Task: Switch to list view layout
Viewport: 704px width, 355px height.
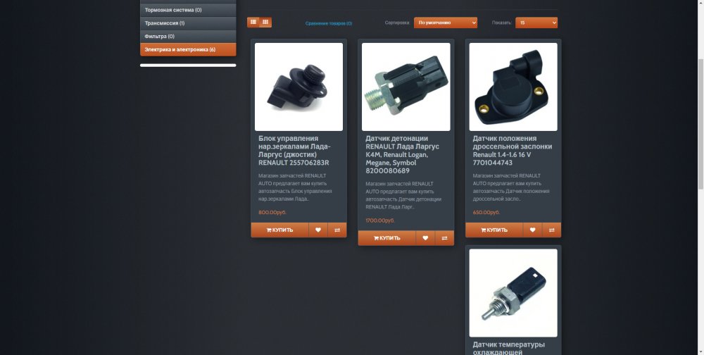Action: pos(253,22)
